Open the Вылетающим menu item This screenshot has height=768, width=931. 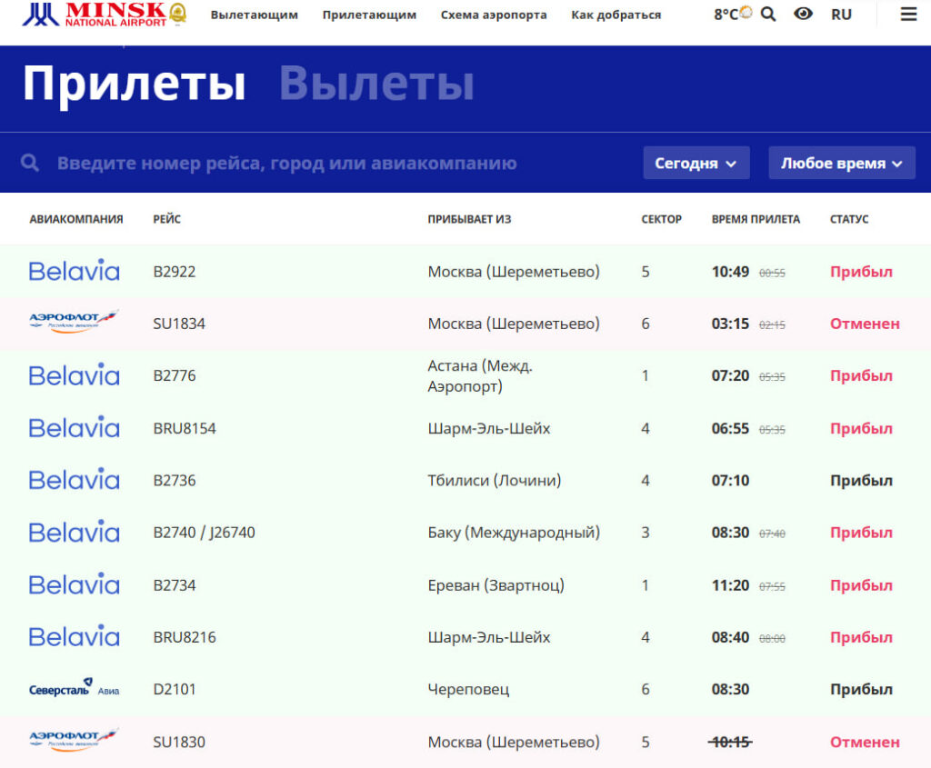[254, 15]
